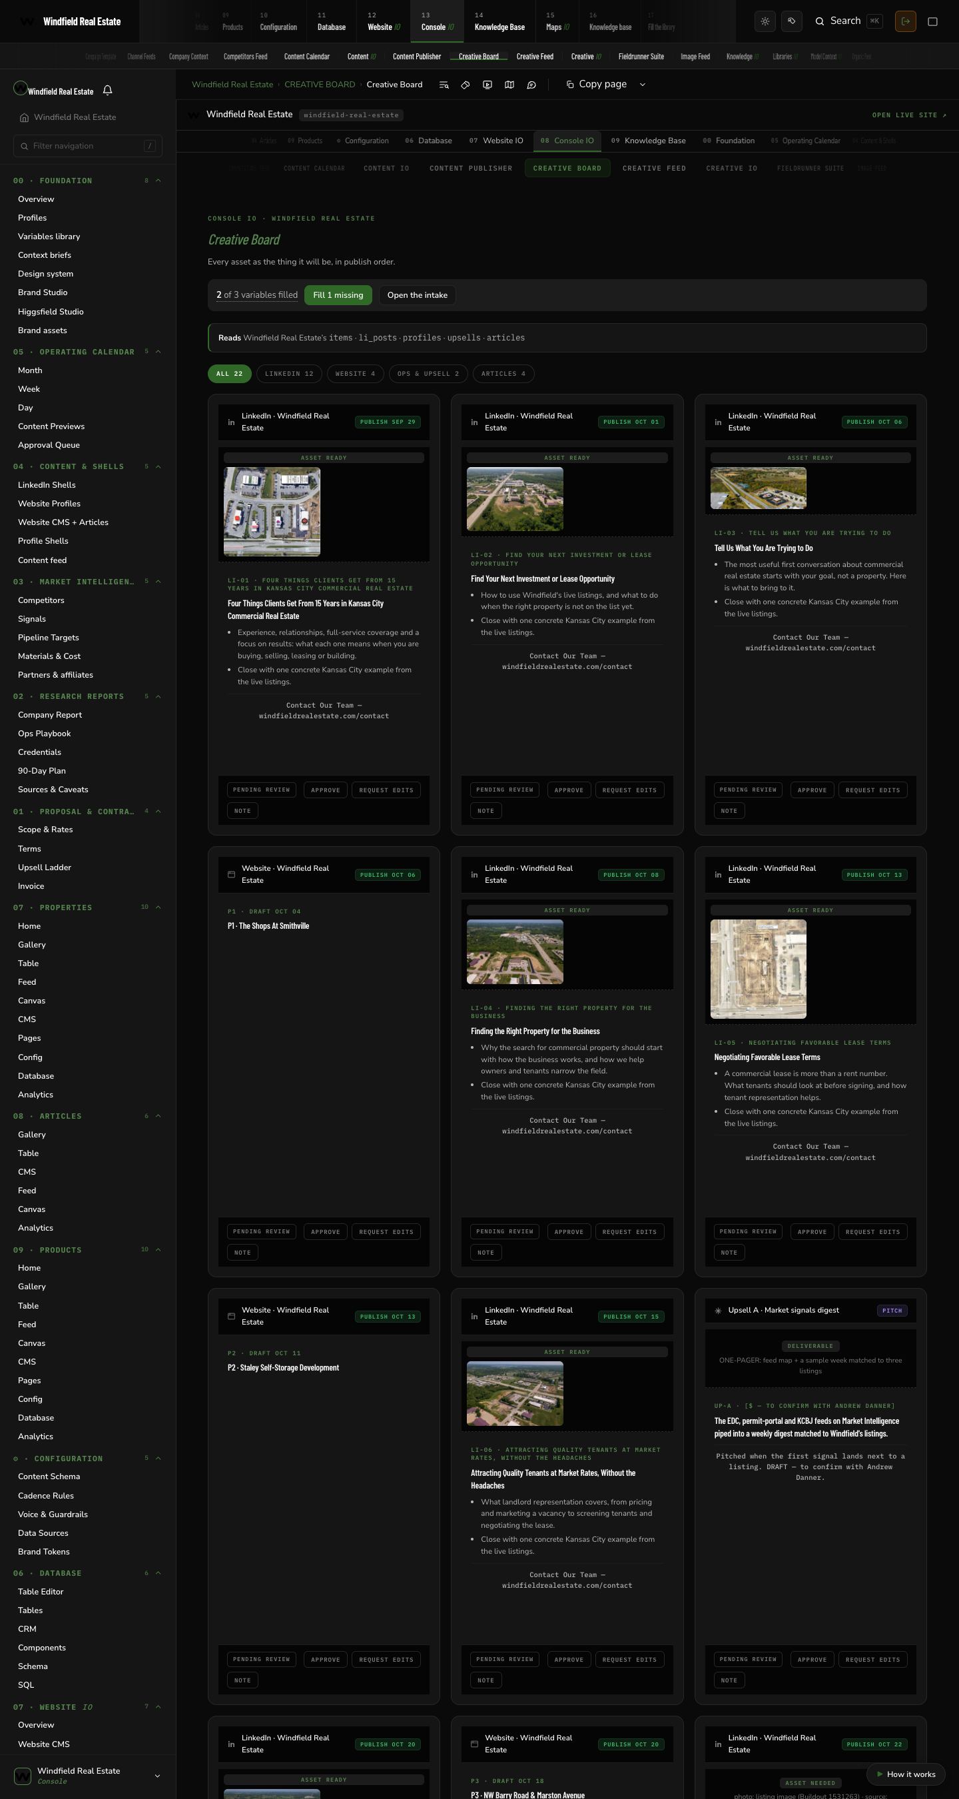Click the LinkedIn icon on Publish Oct 01 card

475,422
